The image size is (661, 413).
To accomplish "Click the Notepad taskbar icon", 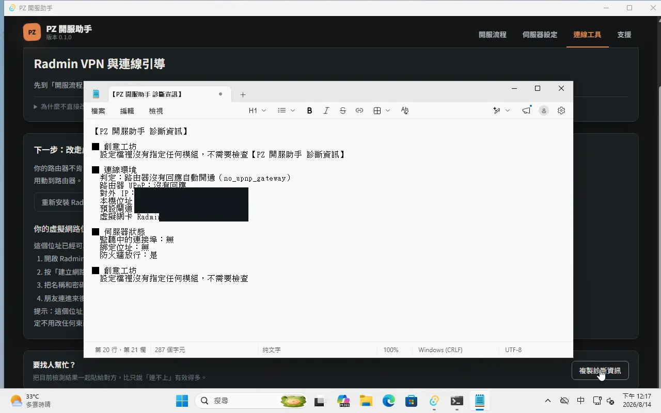I will (480, 401).
